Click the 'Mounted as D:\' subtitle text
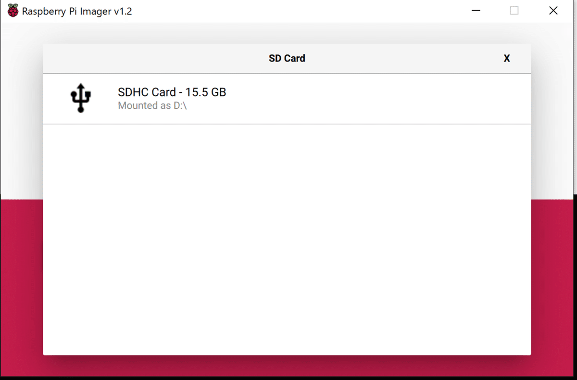The width and height of the screenshot is (577, 380). tap(152, 106)
